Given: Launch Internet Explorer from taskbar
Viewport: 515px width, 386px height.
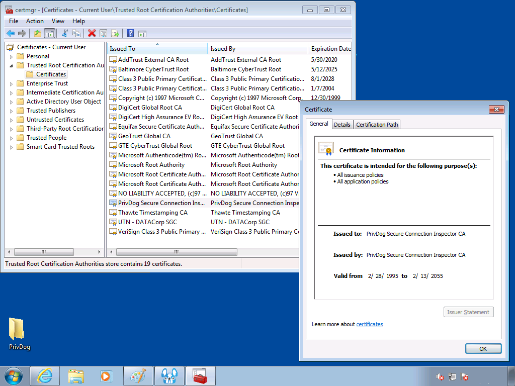Looking at the screenshot, I should pyautogui.click(x=45, y=376).
